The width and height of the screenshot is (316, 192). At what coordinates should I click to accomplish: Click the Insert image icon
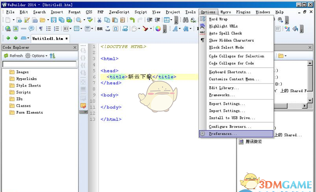click(16, 29)
